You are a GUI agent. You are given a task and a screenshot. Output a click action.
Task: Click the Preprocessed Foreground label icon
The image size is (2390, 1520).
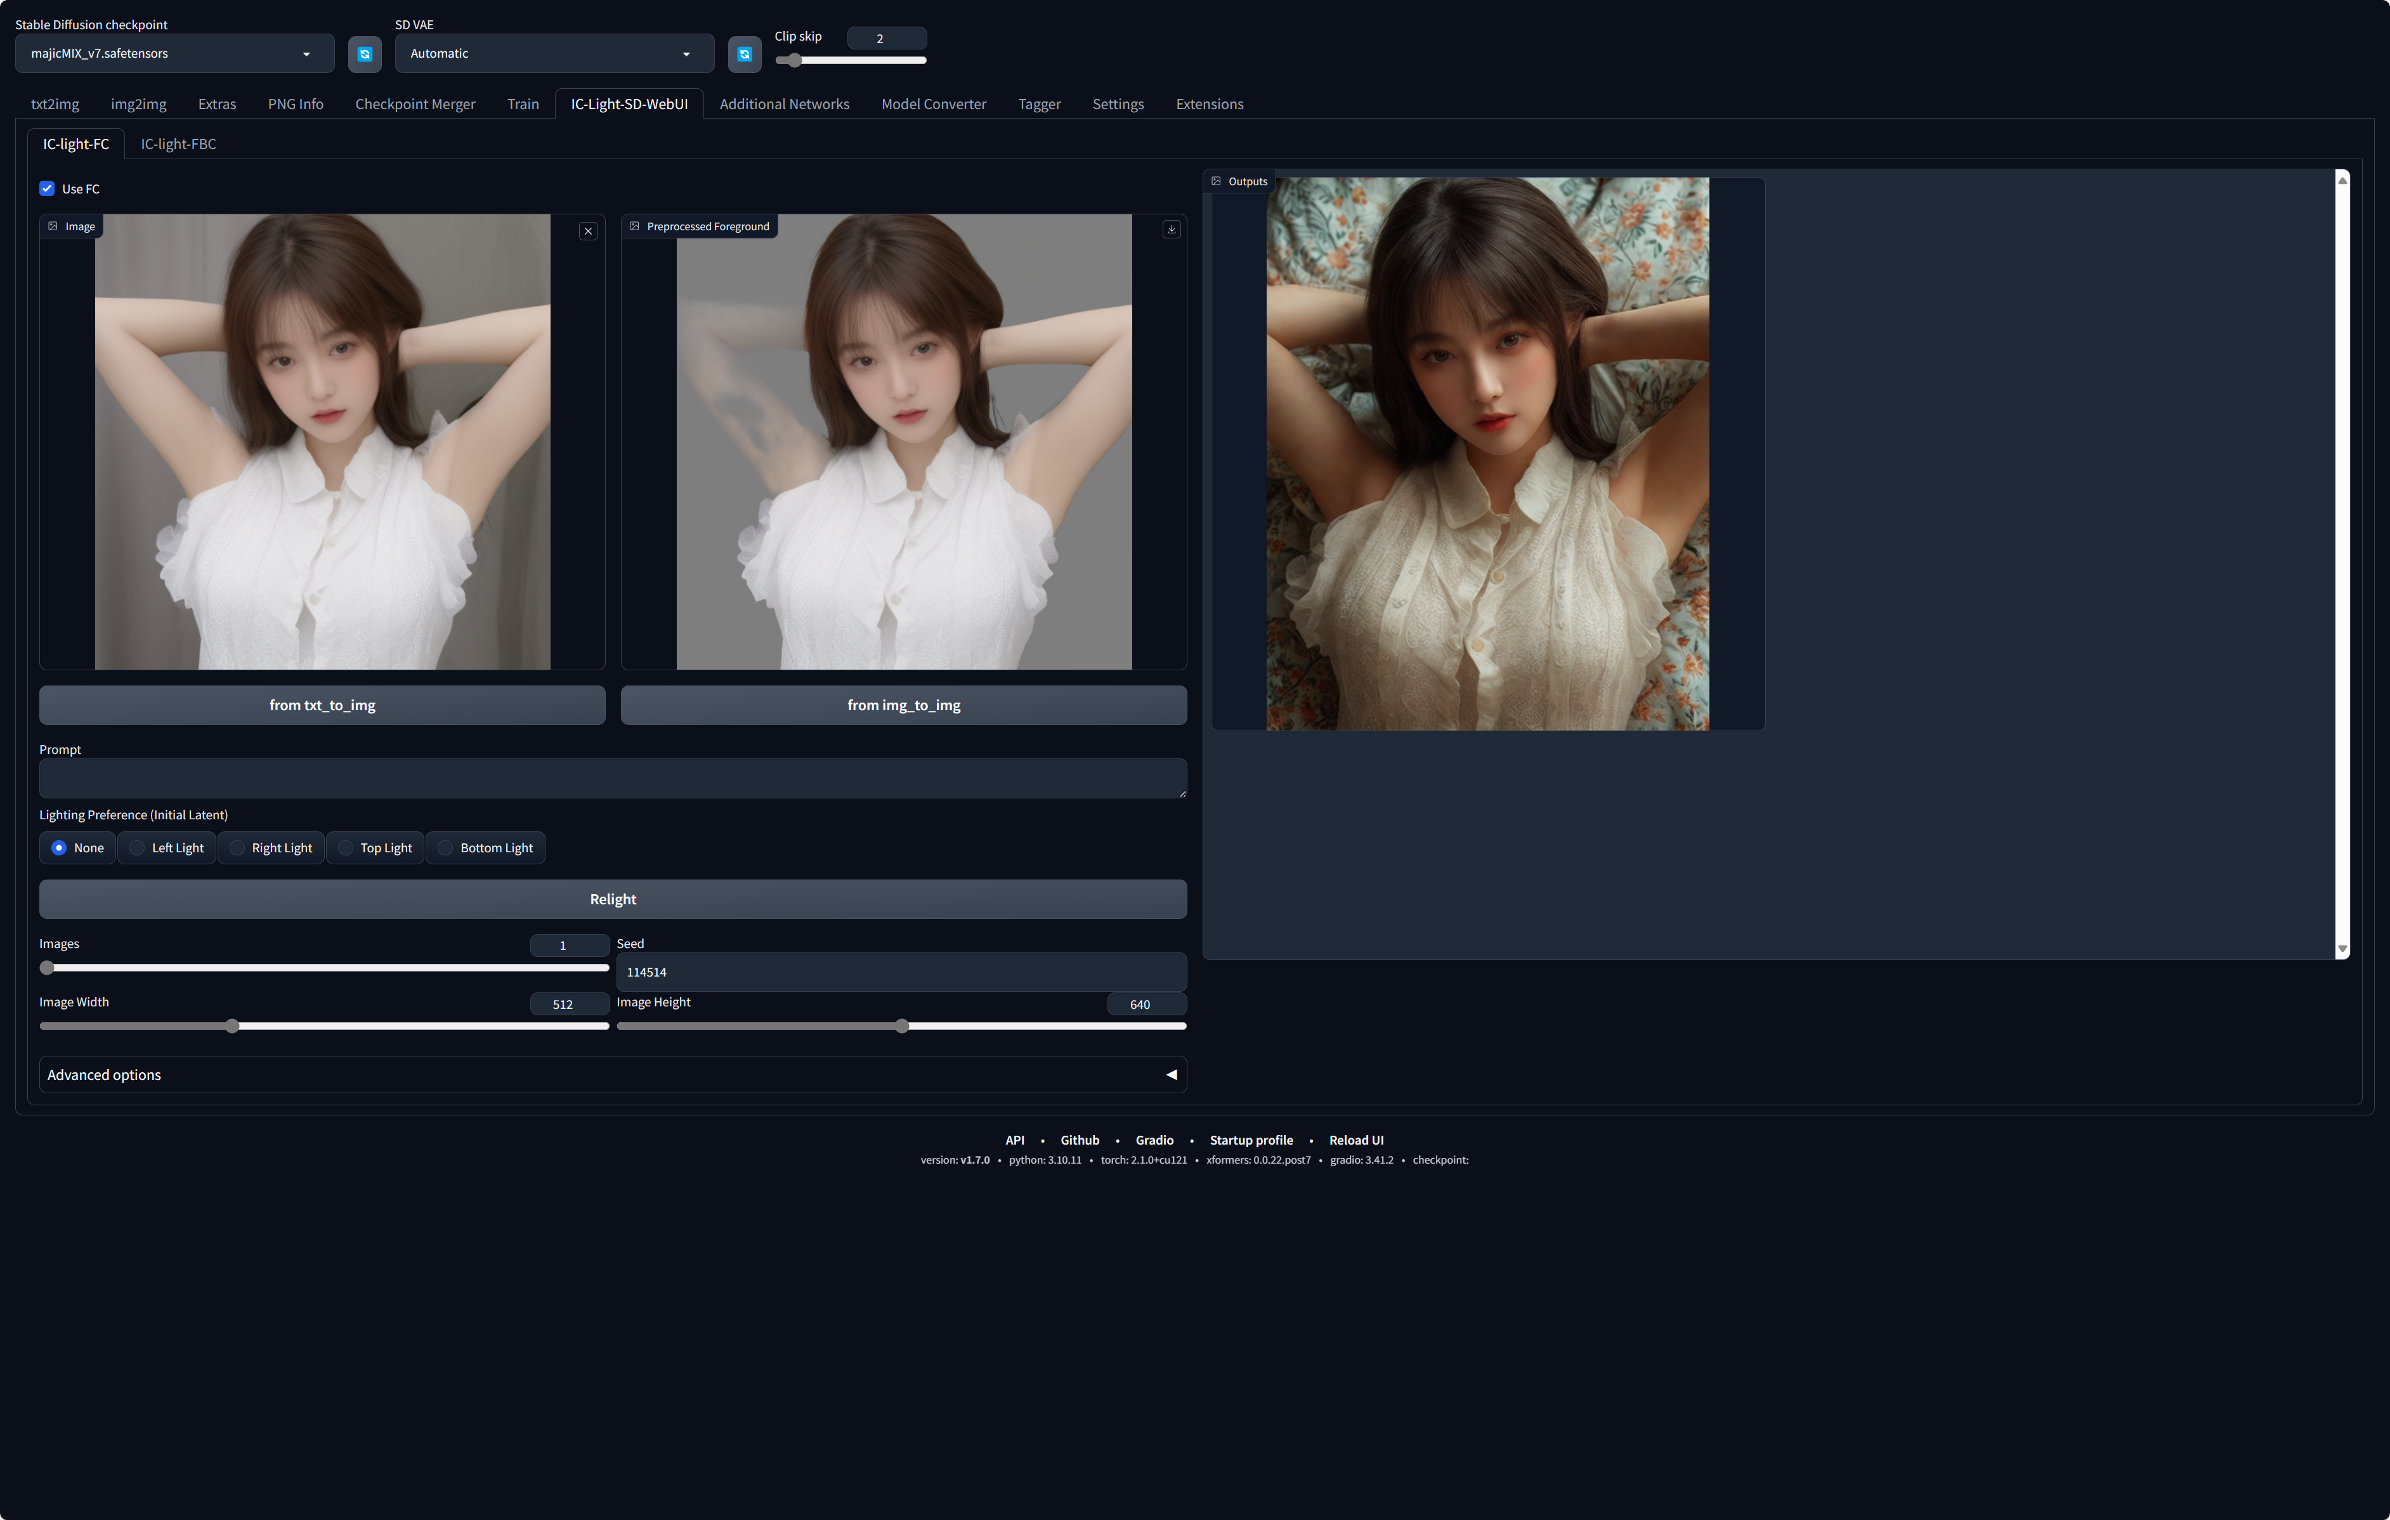click(x=634, y=226)
